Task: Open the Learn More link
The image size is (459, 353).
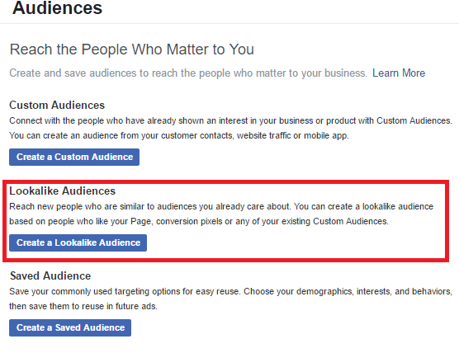Action: pos(399,73)
